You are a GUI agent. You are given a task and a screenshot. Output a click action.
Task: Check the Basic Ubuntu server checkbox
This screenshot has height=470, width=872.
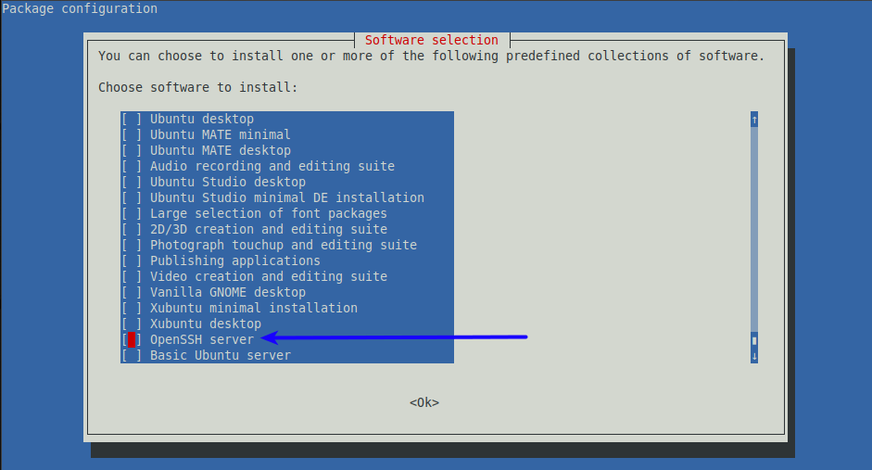[132, 355]
